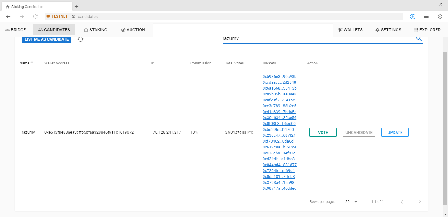
Task: Open bucket link 0x98717a…4cddec
Action: click(x=279, y=188)
